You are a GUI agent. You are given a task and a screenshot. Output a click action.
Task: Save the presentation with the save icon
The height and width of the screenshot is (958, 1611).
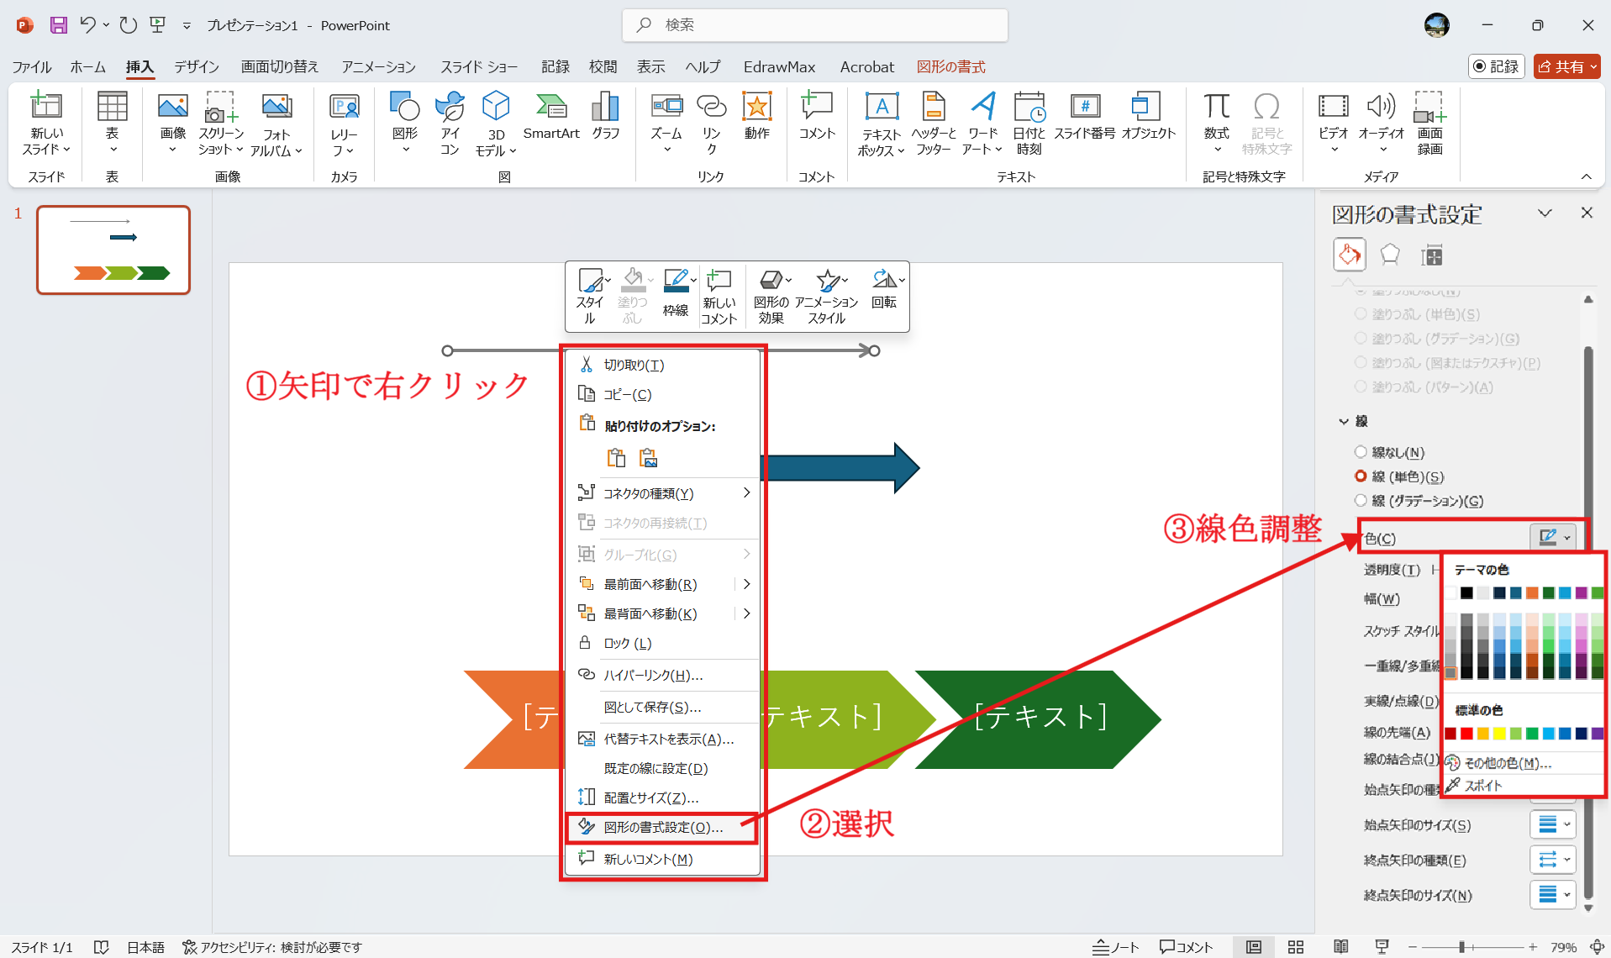pyautogui.click(x=58, y=25)
